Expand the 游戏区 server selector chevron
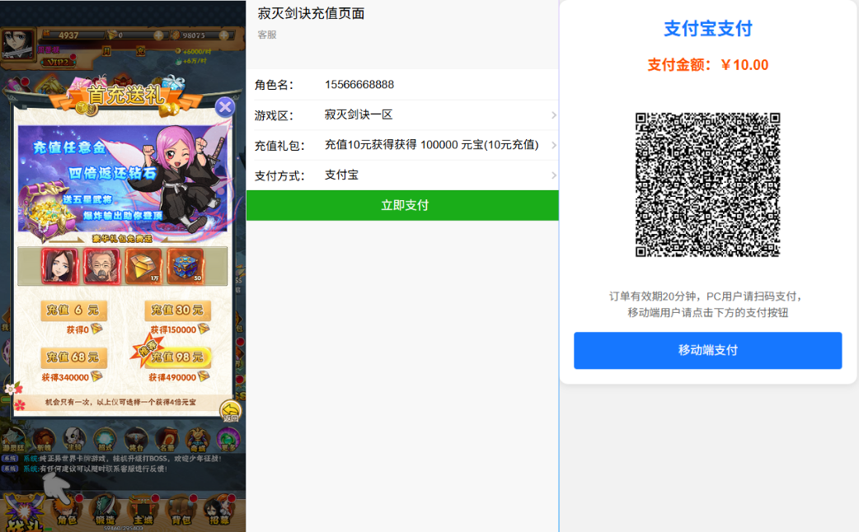This screenshot has height=532, width=859. pos(553,115)
